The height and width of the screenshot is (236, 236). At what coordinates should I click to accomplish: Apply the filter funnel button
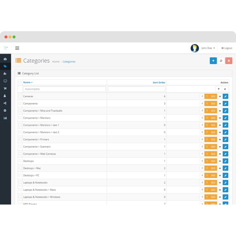tap(218, 89)
